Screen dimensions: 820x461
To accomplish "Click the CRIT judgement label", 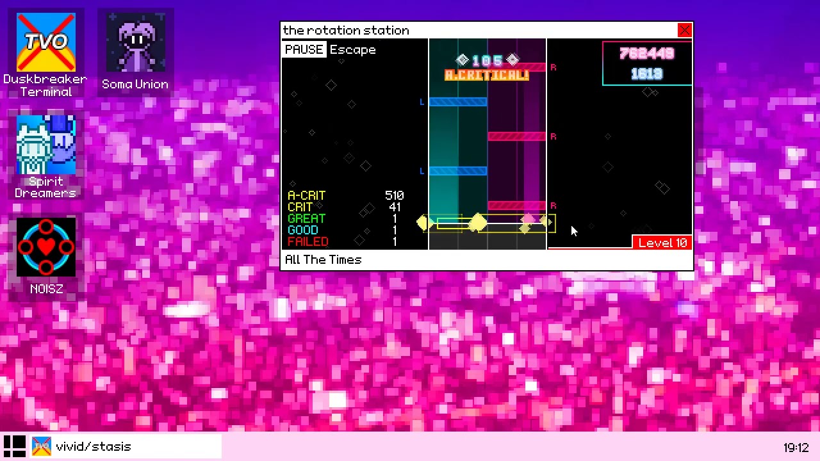I will click(300, 207).
